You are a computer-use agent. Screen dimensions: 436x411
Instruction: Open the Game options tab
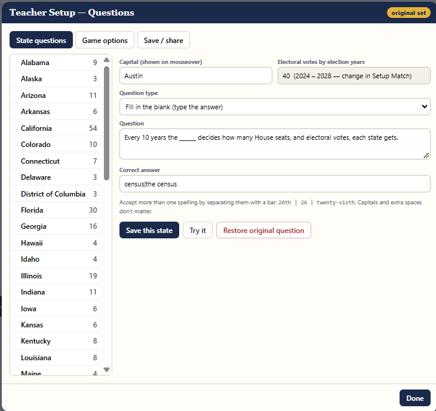coord(105,40)
